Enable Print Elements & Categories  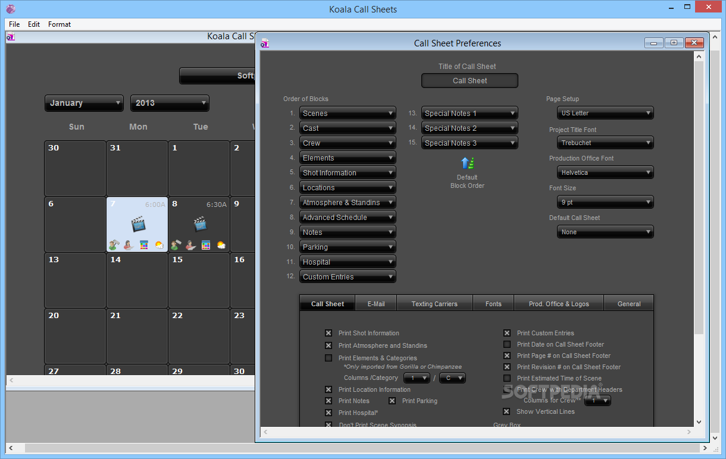coord(328,358)
